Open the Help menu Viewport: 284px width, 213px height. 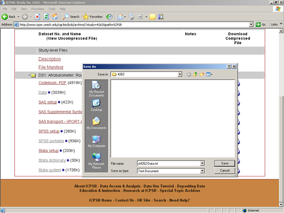pyautogui.click(x=62, y=9)
